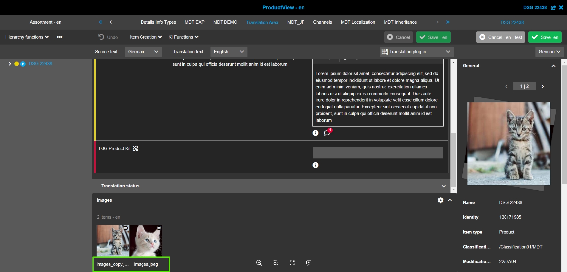Expand the DSG 22438 tree node

pyautogui.click(x=10, y=64)
